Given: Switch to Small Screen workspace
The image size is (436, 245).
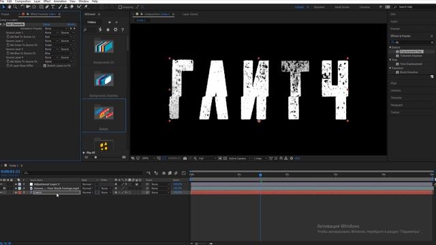Looking at the screenshot, I should pos(342,7).
